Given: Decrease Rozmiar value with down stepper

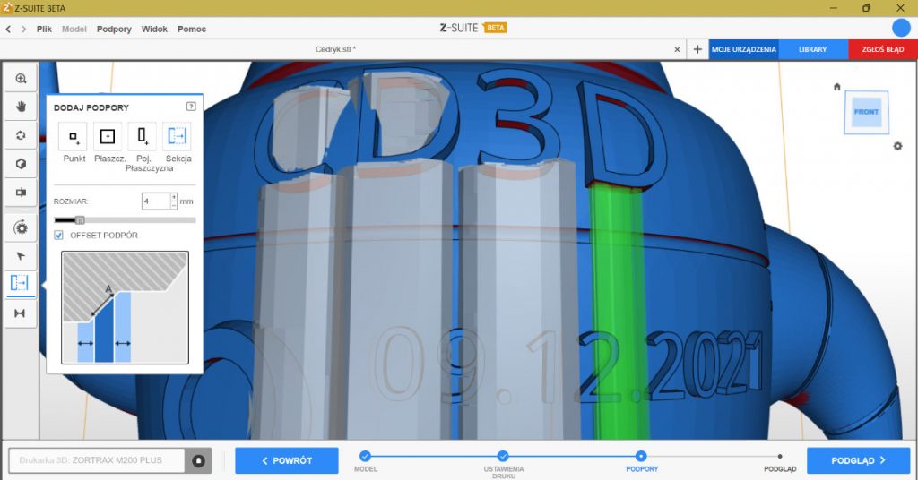Looking at the screenshot, I should (x=174, y=205).
